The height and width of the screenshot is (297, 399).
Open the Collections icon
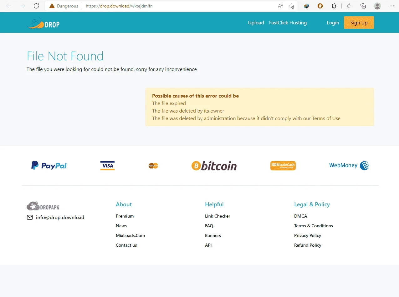click(x=363, y=6)
